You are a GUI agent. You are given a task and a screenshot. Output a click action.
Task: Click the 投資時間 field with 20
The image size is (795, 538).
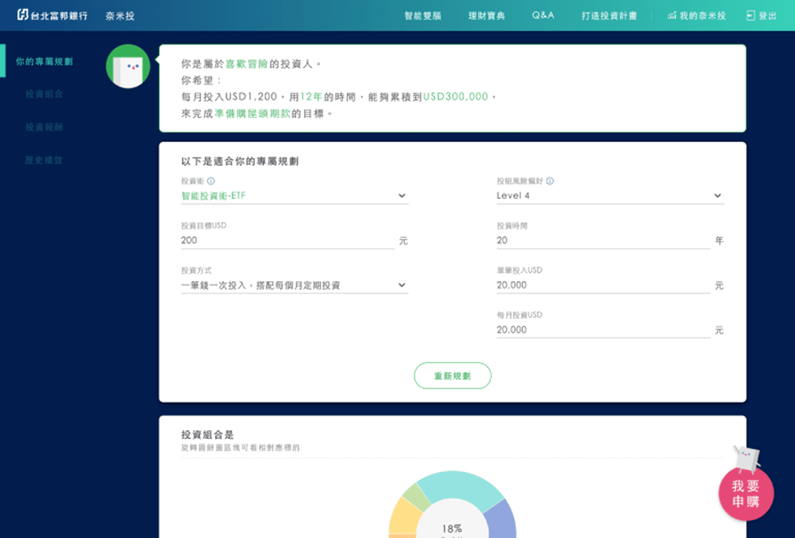tap(603, 240)
